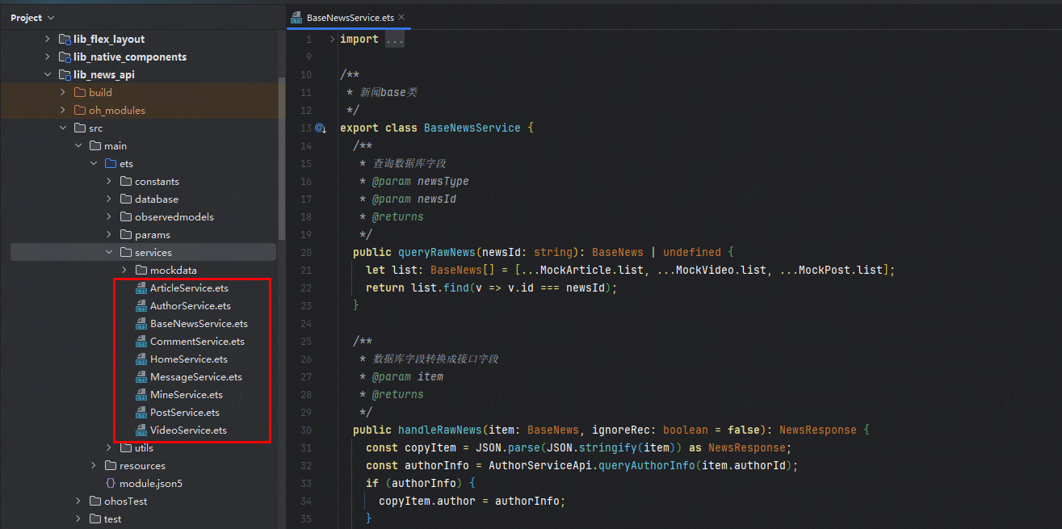
Task: Click the module.json5 braces file icon
Action: 111,484
